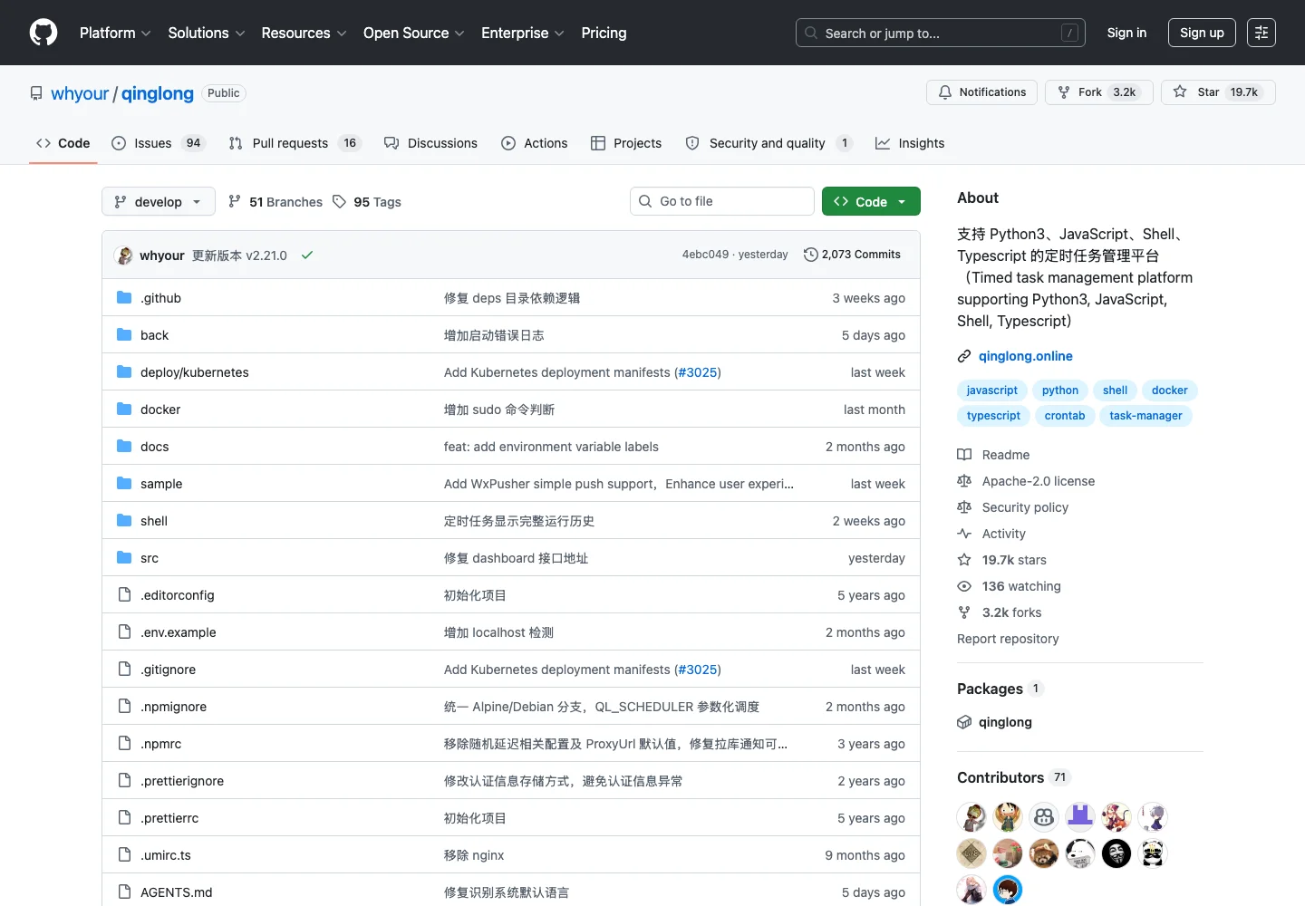1305x906 pixels.
Task: Open the Security and quality tab
Action: point(768,143)
